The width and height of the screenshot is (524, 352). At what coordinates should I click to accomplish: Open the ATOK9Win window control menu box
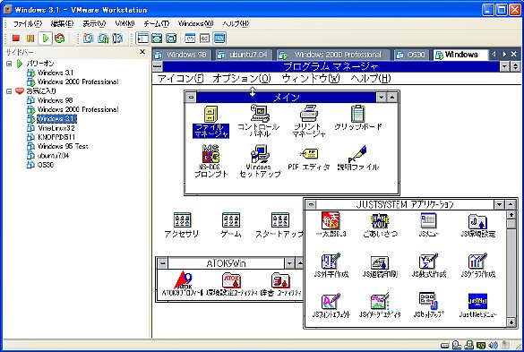click(162, 263)
